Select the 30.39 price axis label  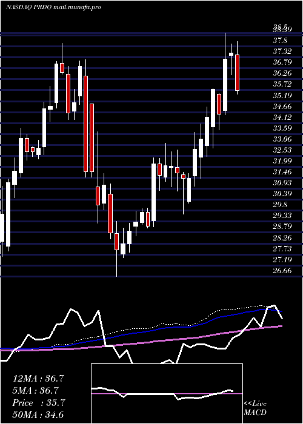tap(282, 194)
